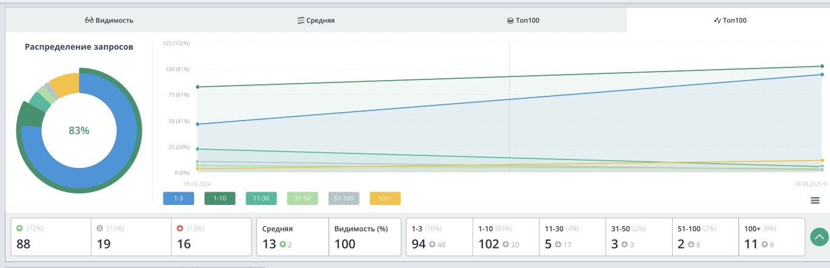The width and height of the screenshot is (830, 268).
Task: Click the green up-arrow improved positions icon
Action: tap(20, 229)
